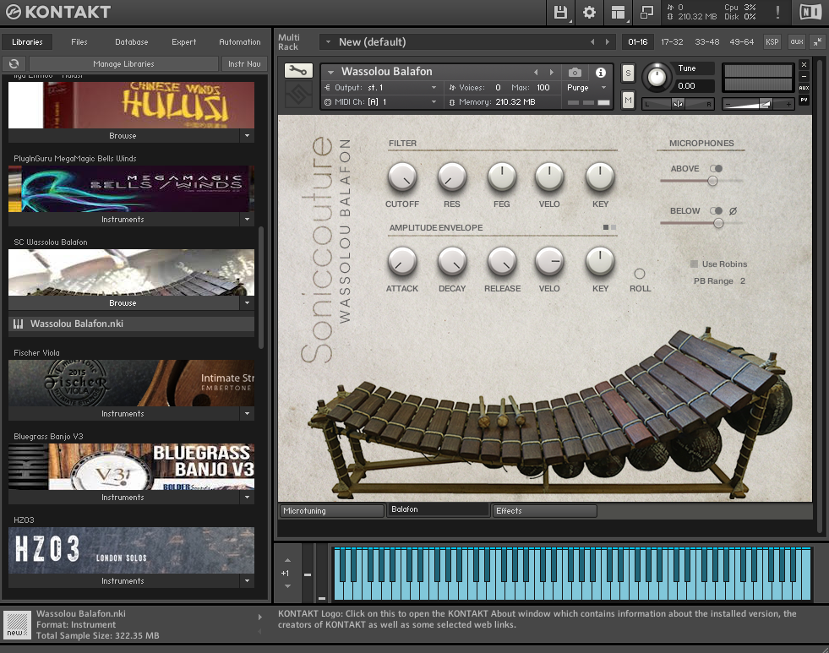
Task: Click Browse under Chinese Winds Hulusi
Action: [x=123, y=136]
